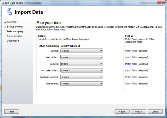Click the Import Data wizard icon

9,12
